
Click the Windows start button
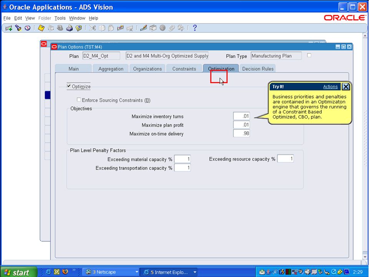(x=18, y=272)
